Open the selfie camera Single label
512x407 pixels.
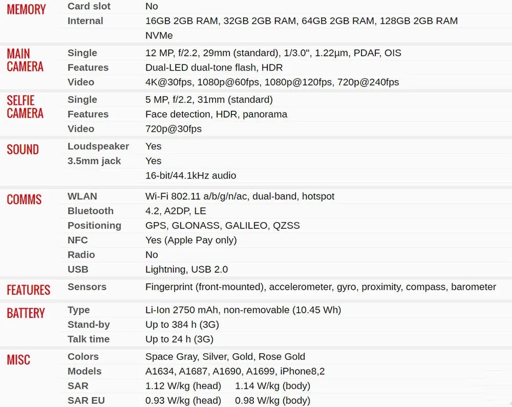(82, 99)
